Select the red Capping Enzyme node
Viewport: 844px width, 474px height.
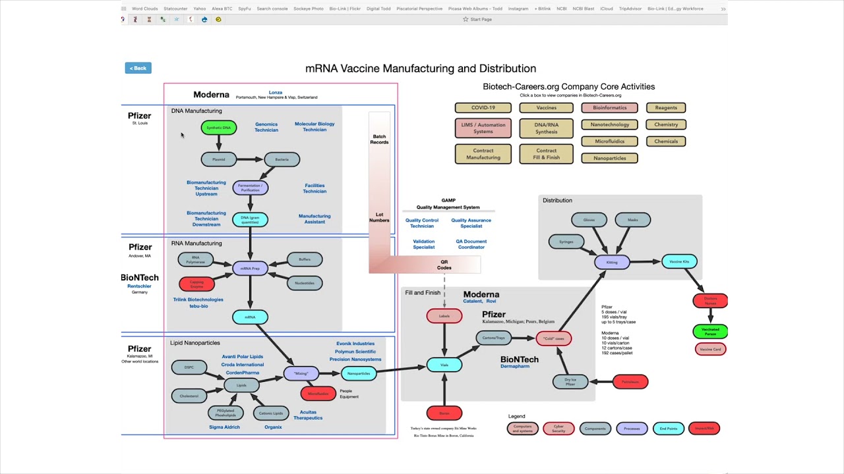[x=196, y=284]
